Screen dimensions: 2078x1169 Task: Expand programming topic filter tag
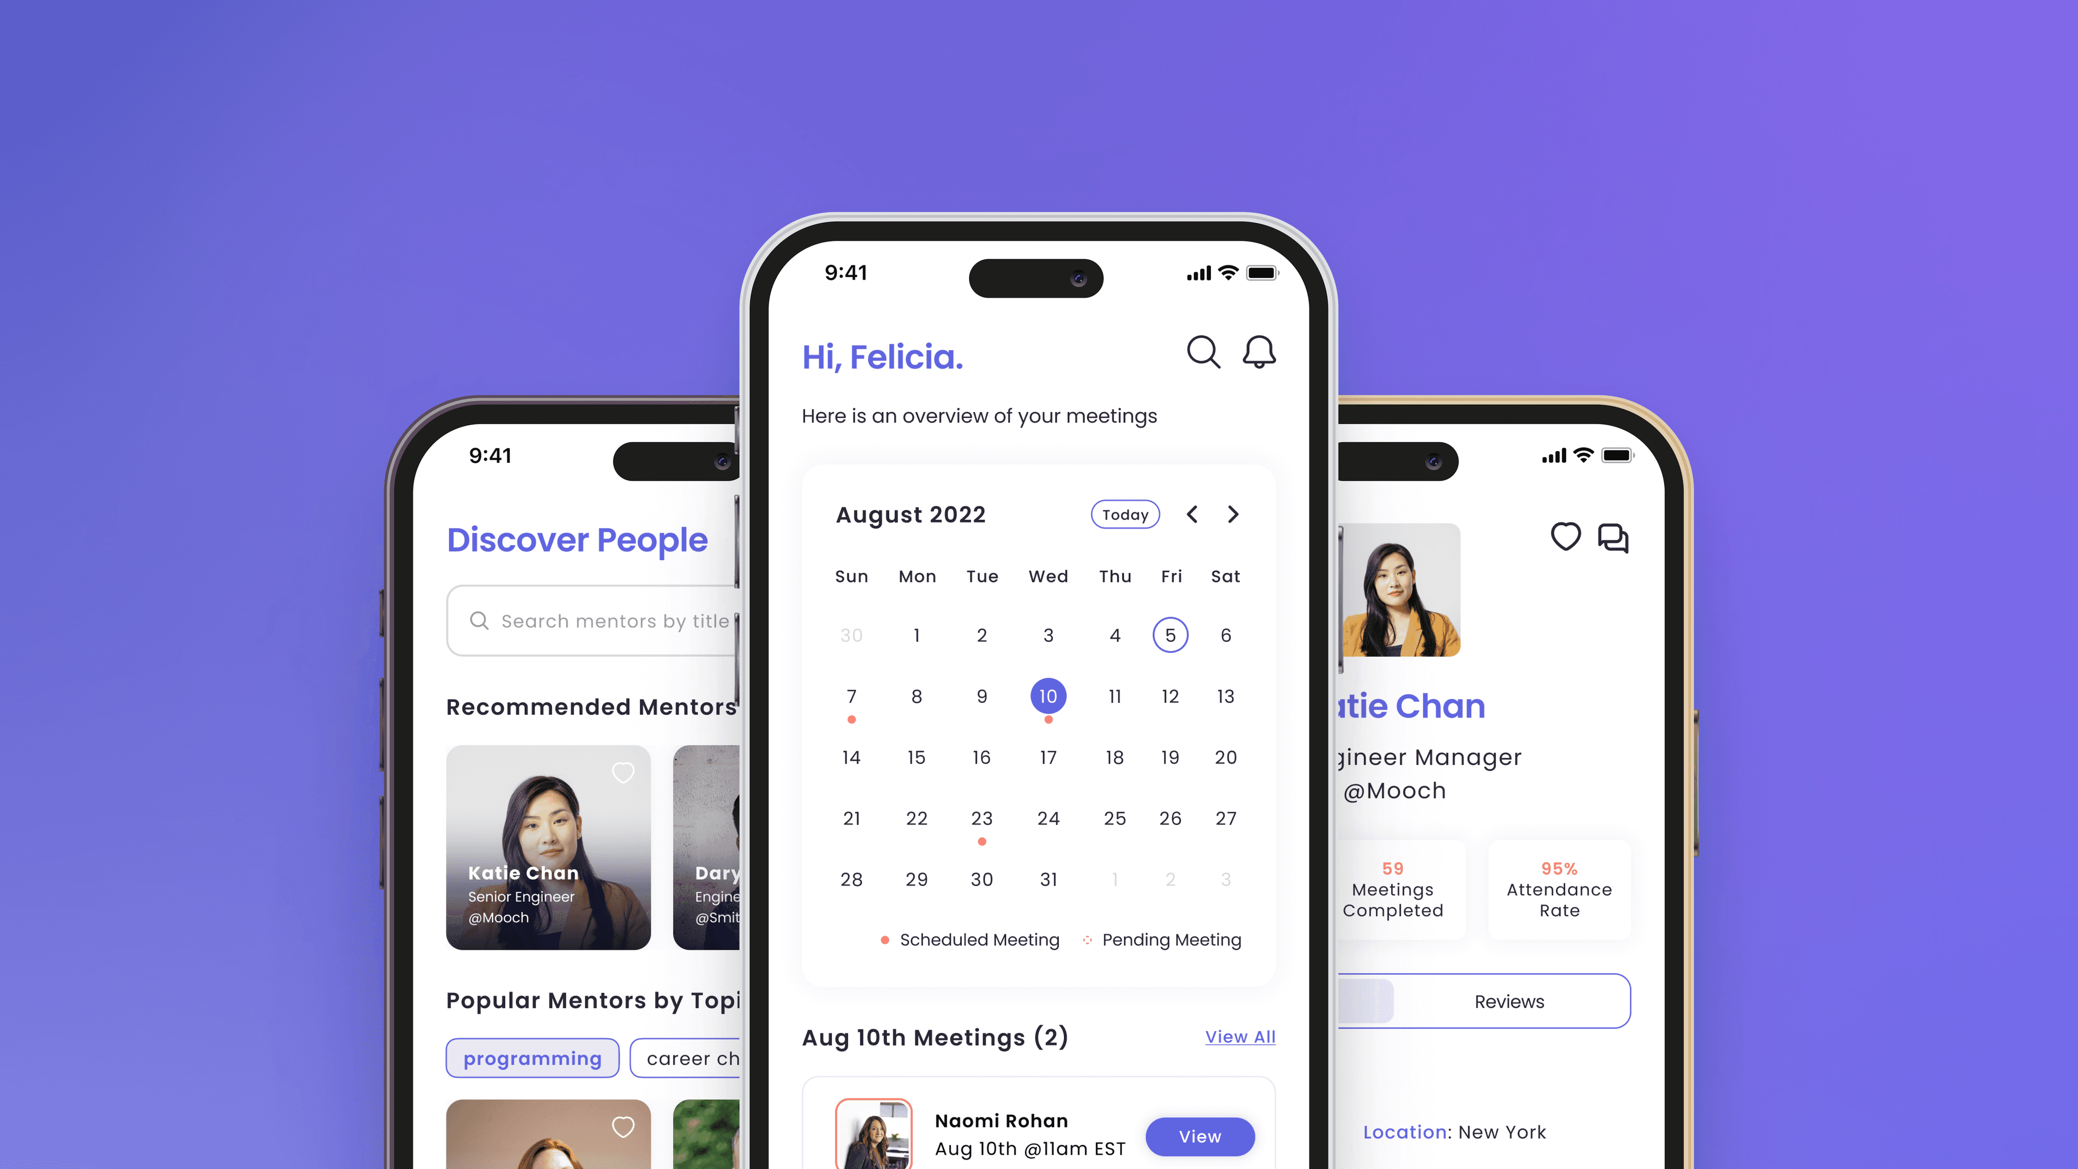[531, 1058]
